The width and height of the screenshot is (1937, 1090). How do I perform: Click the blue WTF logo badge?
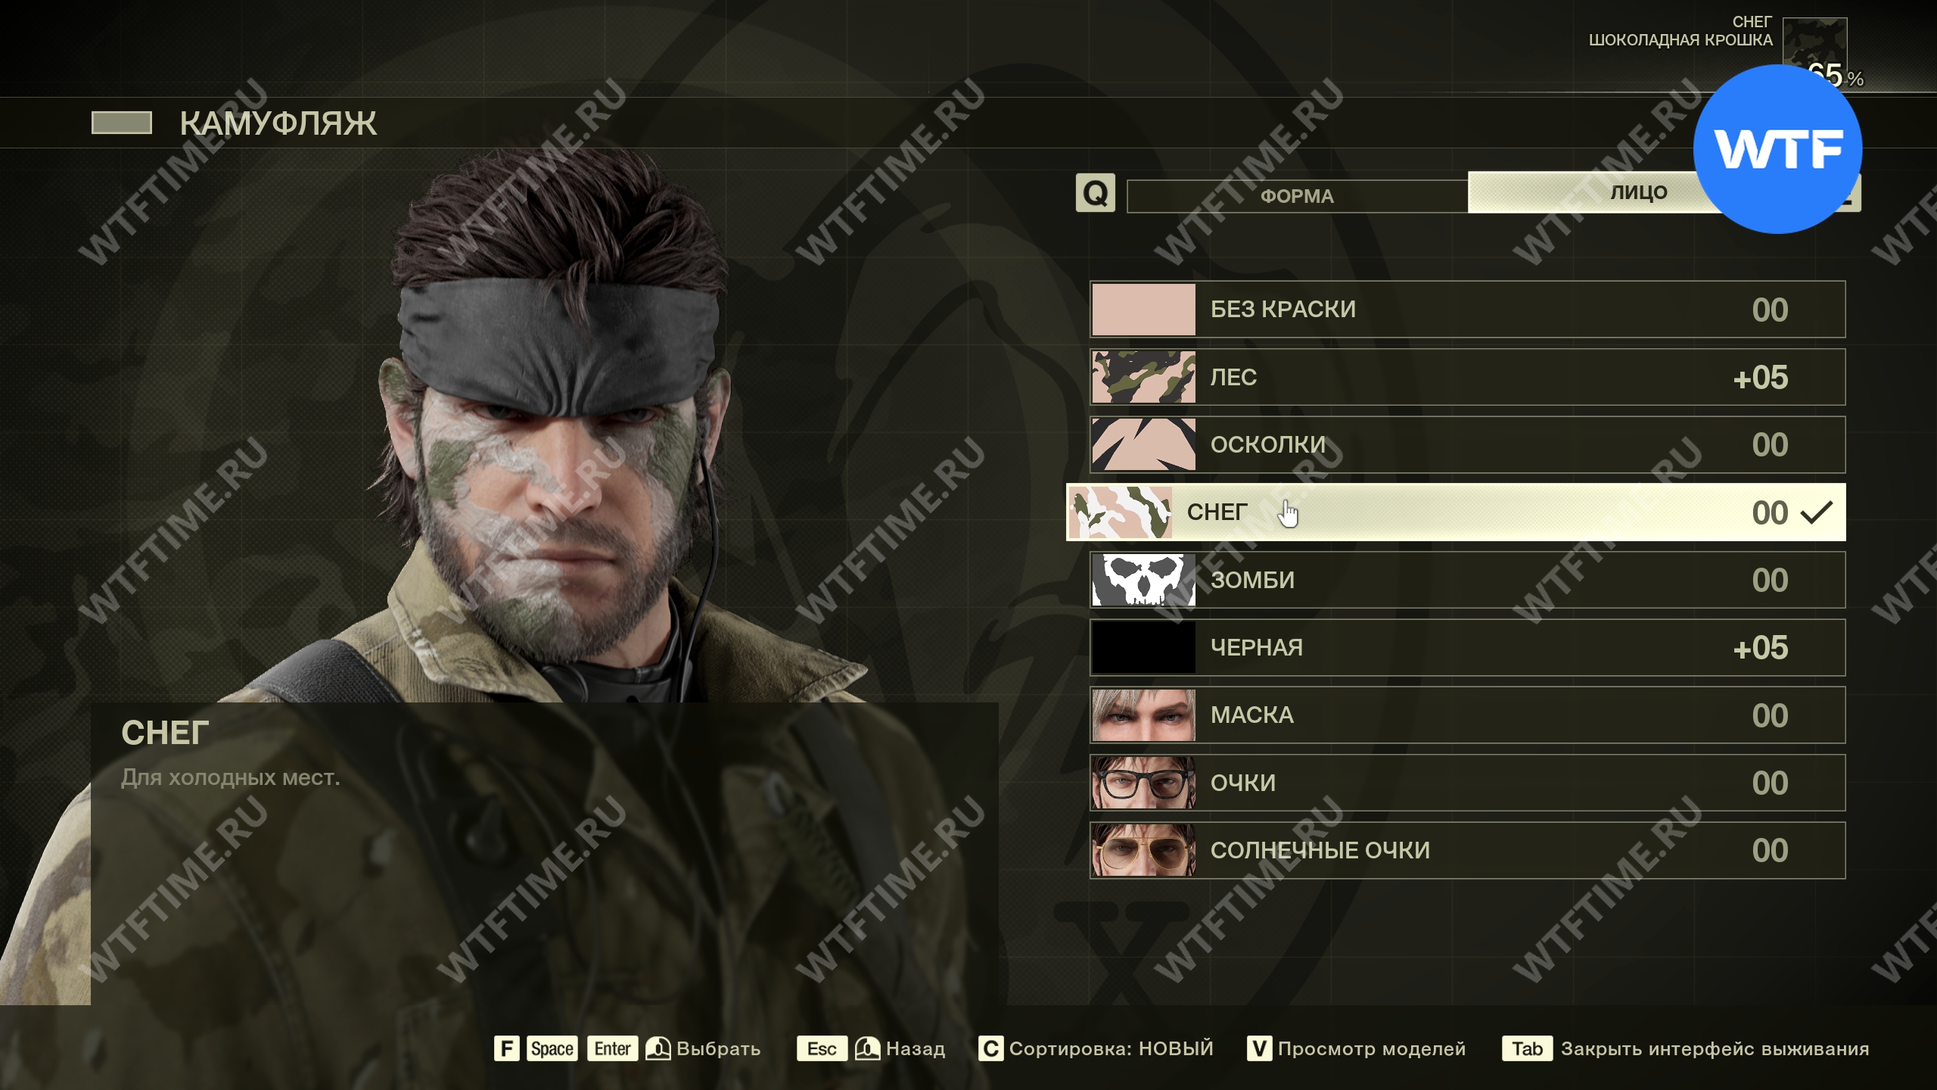(x=1777, y=149)
